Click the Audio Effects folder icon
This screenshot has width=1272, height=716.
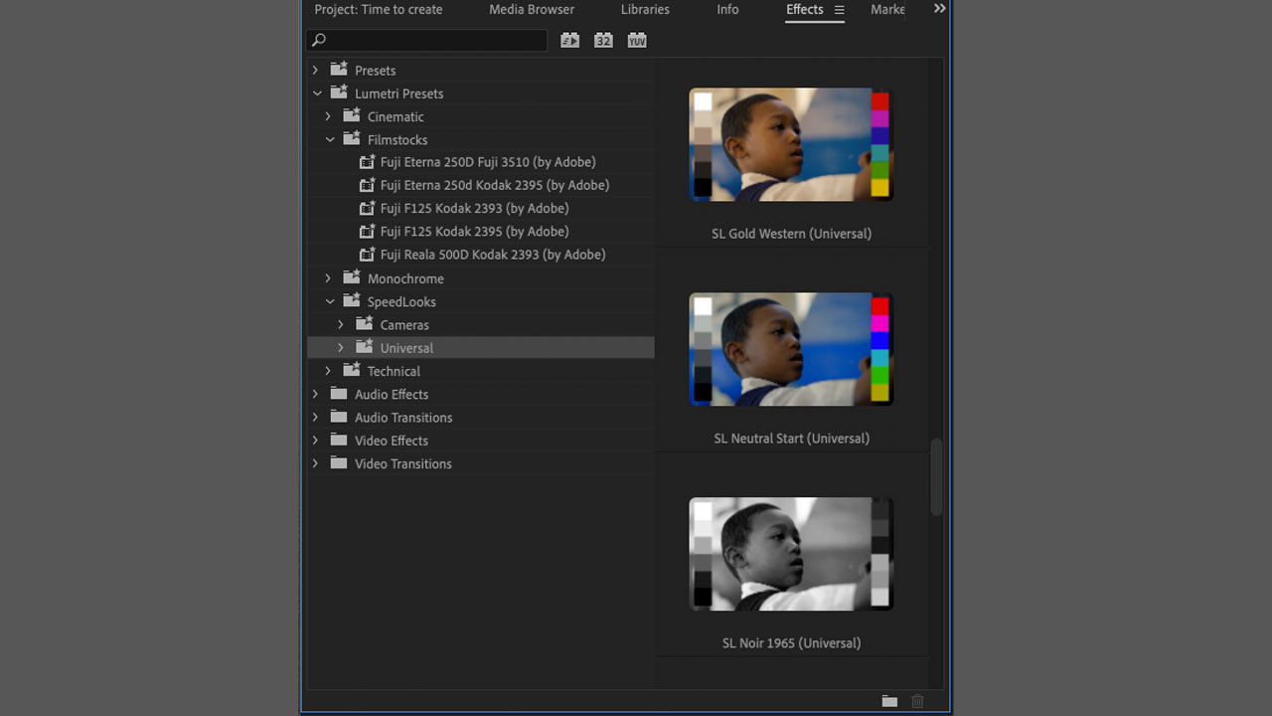tap(339, 394)
